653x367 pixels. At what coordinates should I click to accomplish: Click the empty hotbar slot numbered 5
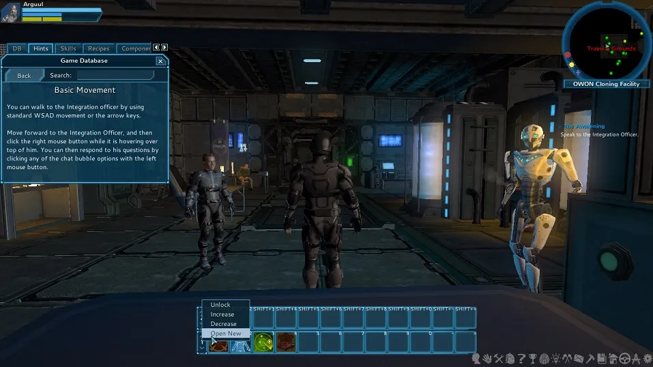(x=308, y=342)
